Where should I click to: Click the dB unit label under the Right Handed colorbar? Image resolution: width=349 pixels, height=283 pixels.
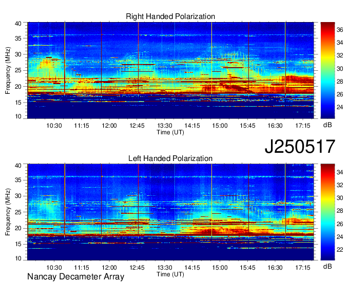[327, 125]
